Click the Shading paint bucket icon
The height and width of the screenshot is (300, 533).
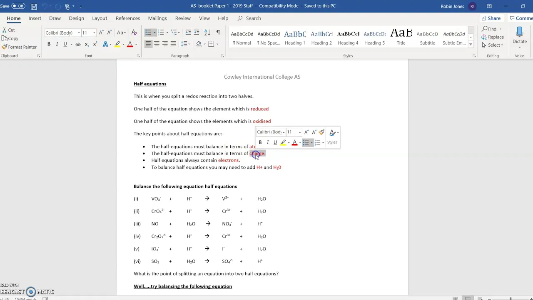click(199, 44)
